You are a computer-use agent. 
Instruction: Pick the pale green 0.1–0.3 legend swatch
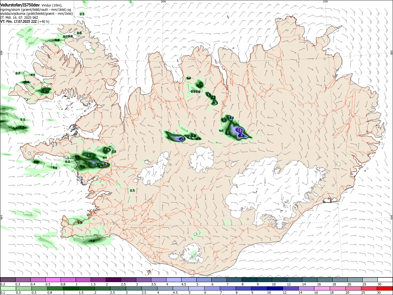click(x=8, y=288)
